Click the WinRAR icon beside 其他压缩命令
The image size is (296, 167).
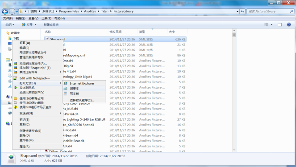16,72
